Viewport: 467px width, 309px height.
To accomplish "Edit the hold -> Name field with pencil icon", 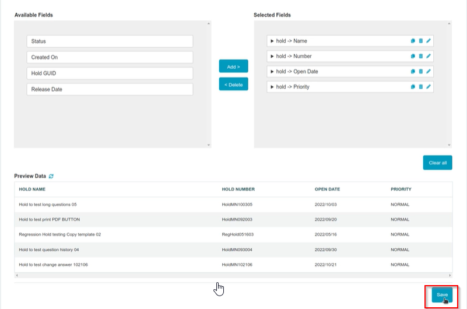I will [429, 41].
